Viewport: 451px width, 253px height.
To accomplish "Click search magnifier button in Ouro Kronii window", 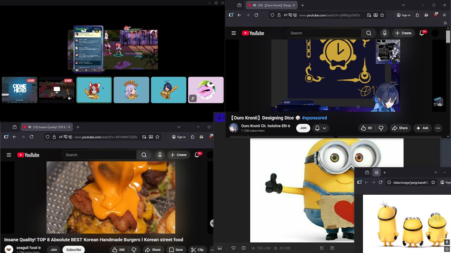I will [x=369, y=33].
